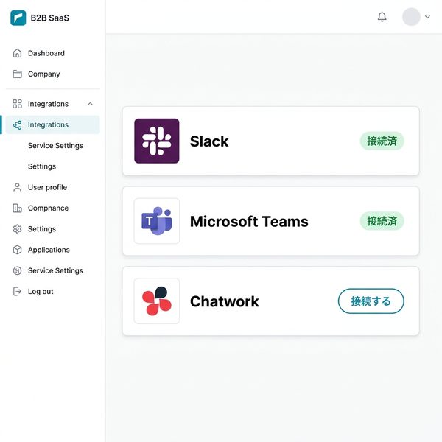Click the Microsoft Teams 接続済 badge
Viewport: 442px width, 442px height.
(x=382, y=221)
